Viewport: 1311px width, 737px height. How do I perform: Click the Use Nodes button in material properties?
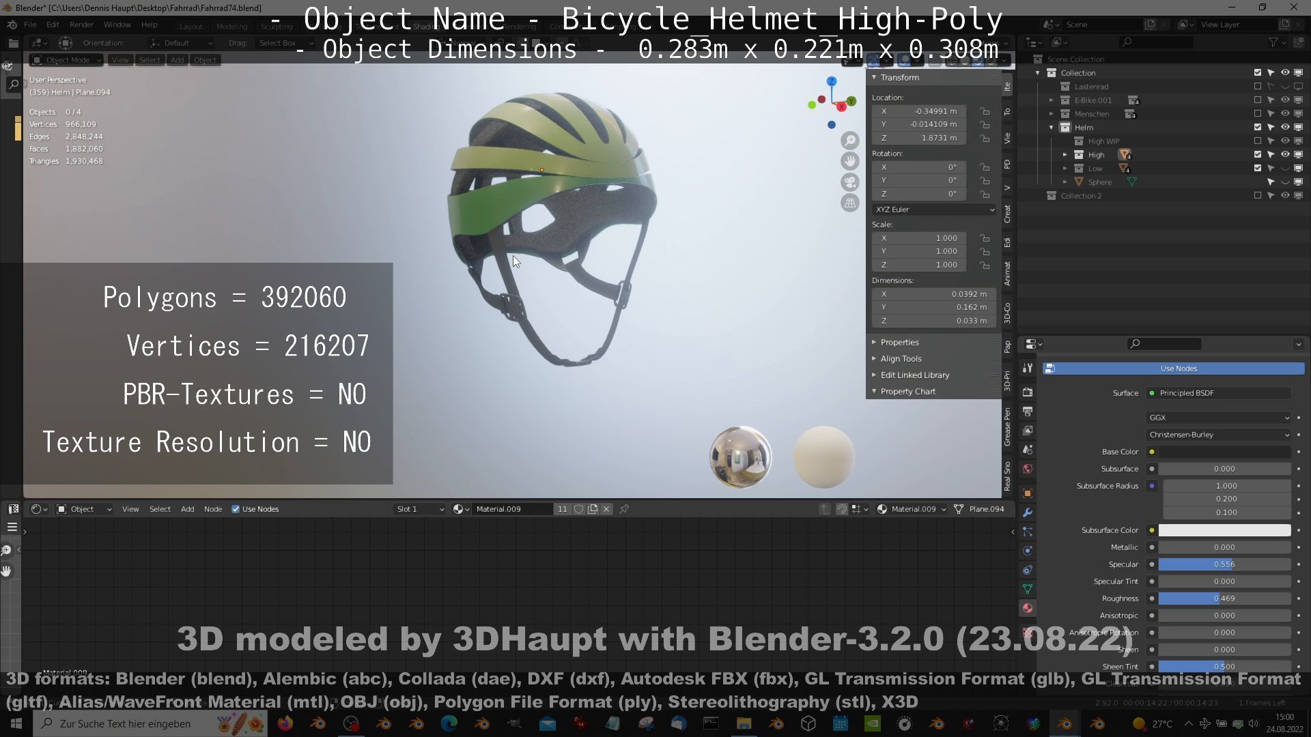point(1174,369)
